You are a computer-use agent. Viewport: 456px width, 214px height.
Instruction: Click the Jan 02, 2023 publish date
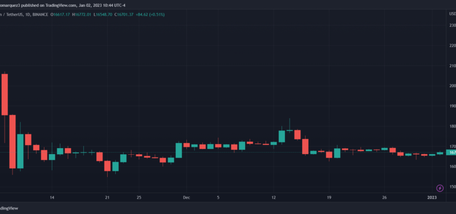pos(91,5)
